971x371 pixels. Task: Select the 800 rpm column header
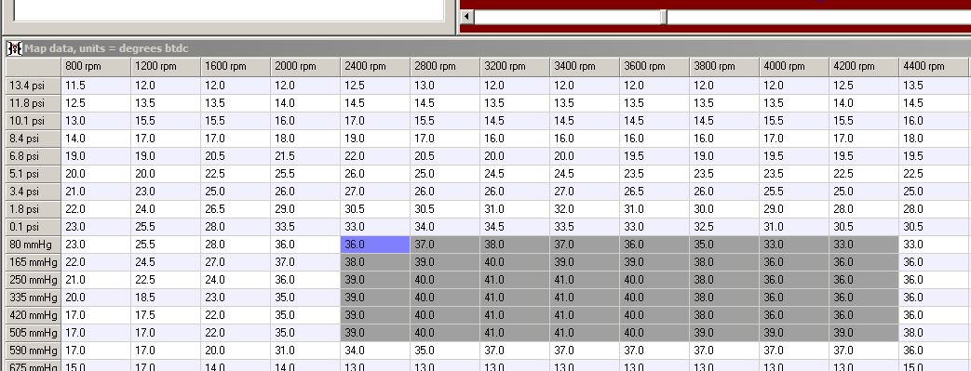[x=96, y=67]
